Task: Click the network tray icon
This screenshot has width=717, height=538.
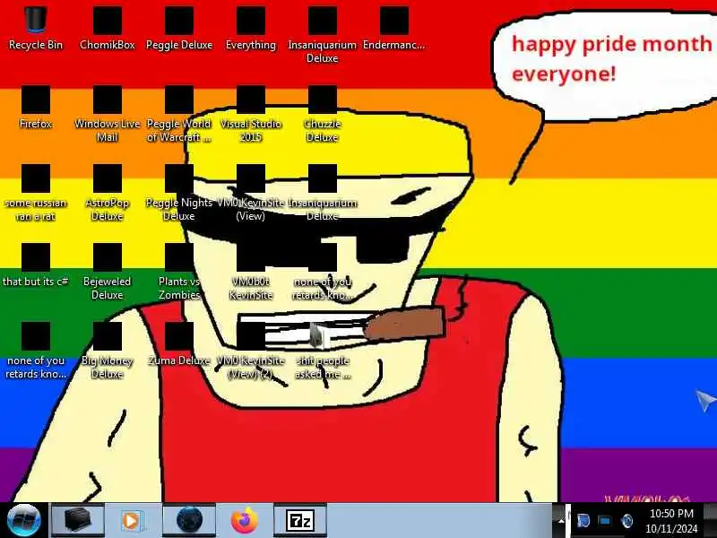Action: click(x=605, y=521)
